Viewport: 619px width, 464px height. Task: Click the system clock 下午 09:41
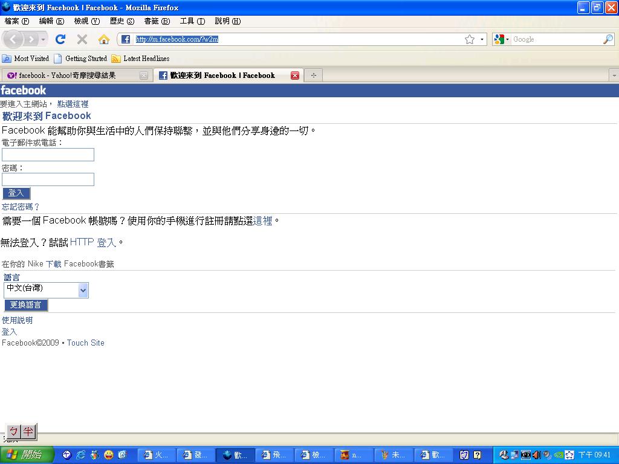click(x=595, y=455)
